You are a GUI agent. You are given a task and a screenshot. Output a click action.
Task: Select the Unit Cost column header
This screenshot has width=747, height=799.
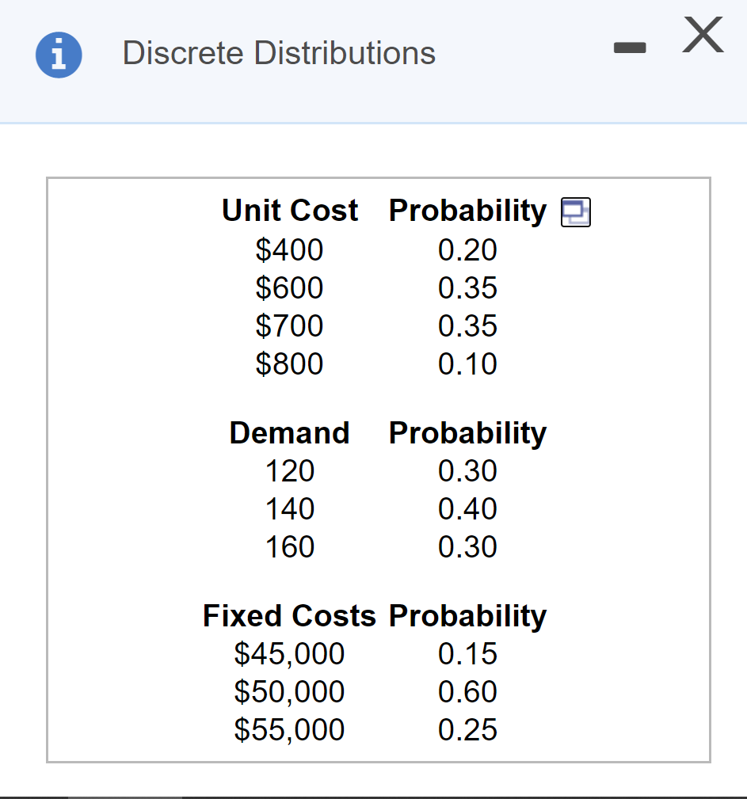289,211
